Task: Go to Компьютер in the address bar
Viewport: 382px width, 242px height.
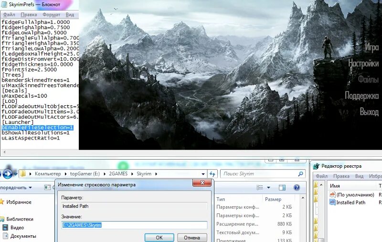Action: click(48, 174)
